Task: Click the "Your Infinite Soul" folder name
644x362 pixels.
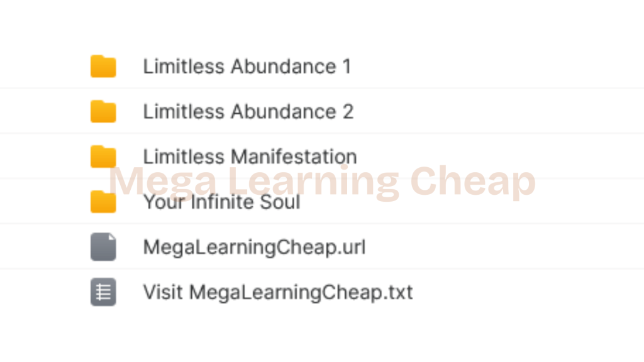Action: tap(222, 202)
